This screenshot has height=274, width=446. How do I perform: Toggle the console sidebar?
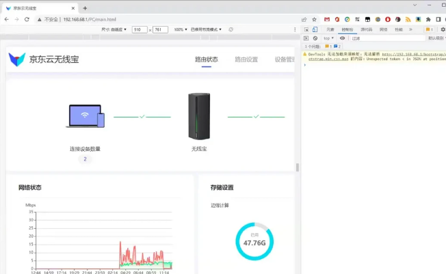click(x=306, y=38)
